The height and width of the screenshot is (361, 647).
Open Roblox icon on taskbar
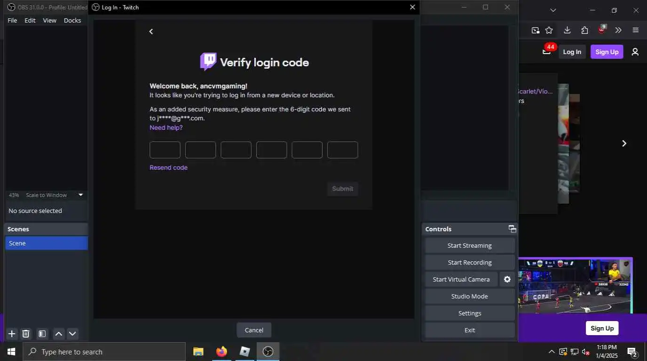[245, 352]
